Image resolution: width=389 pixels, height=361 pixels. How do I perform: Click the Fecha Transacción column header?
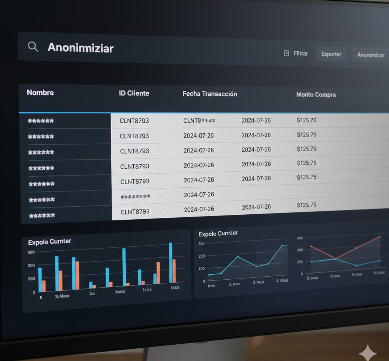click(x=210, y=94)
